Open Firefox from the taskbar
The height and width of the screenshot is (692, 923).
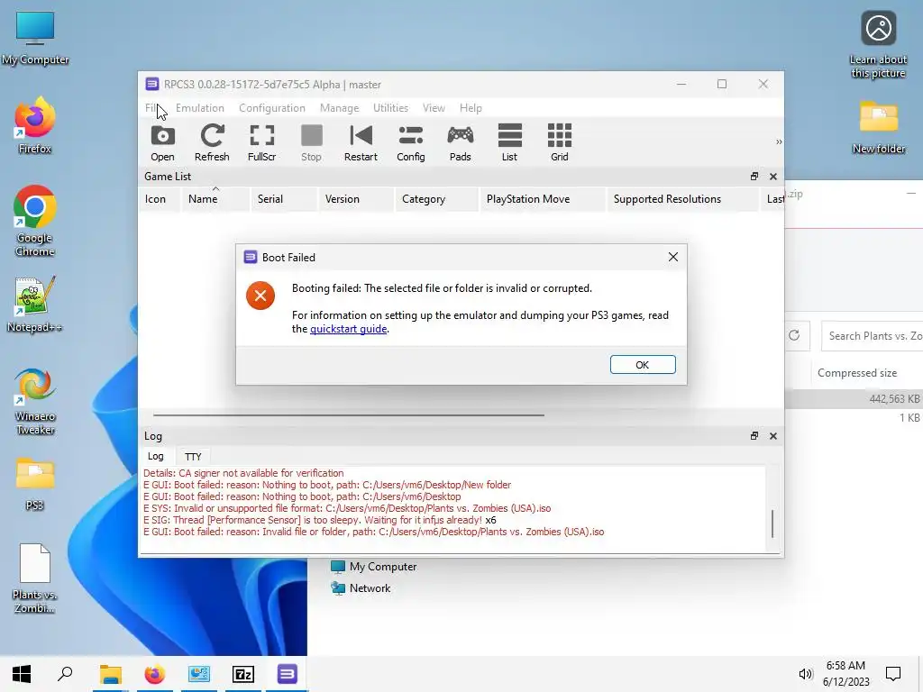coord(155,674)
